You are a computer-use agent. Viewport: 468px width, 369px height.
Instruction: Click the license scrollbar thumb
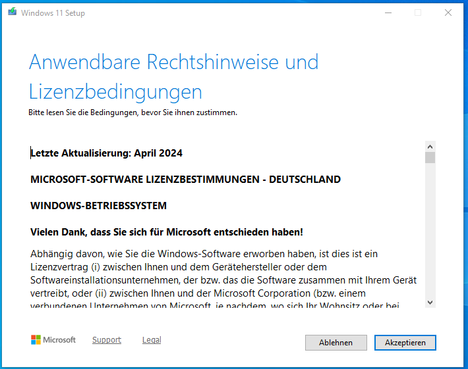coord(430,157)
